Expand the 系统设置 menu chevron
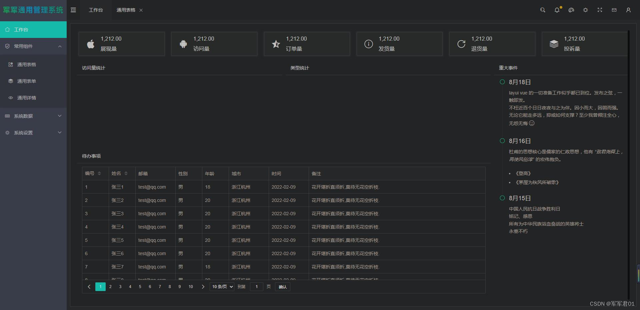640x310 pixels. point(60,133)
